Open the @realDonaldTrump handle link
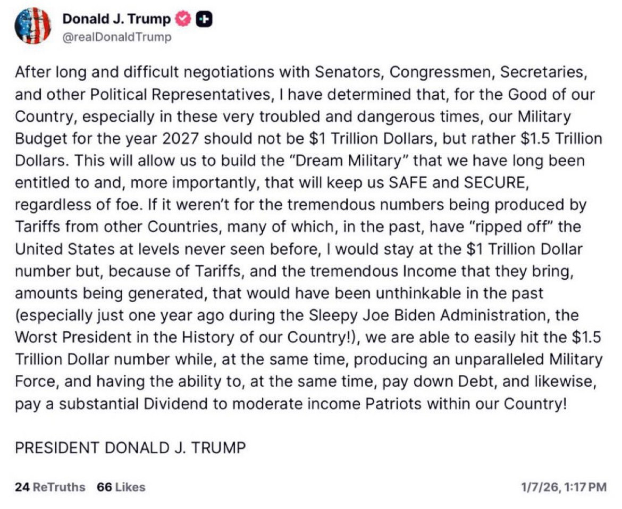The width and height of the screenshot is (622, 509). pos(116,37)
